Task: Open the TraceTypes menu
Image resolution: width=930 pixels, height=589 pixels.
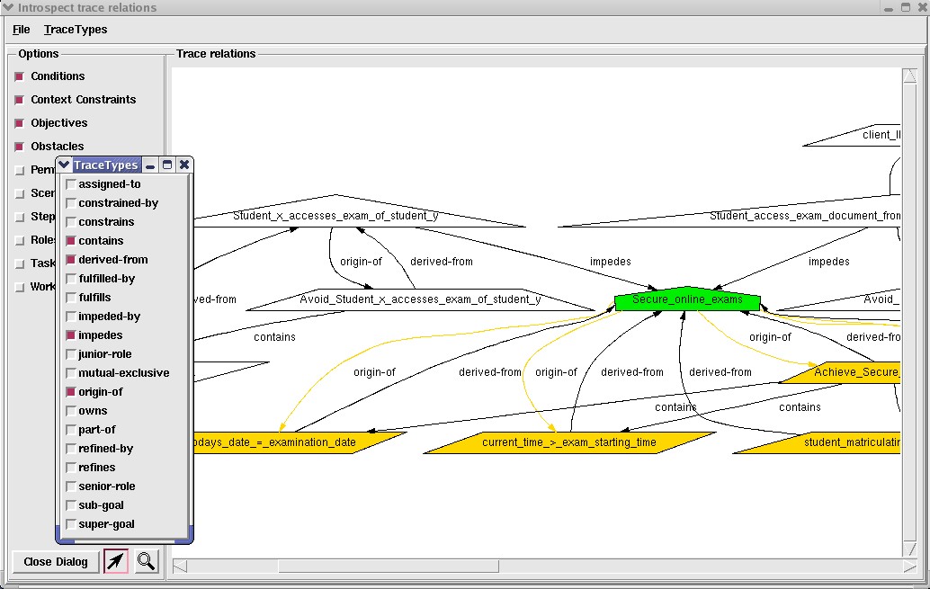Action: pyautogui.click(x=76, y=30)
